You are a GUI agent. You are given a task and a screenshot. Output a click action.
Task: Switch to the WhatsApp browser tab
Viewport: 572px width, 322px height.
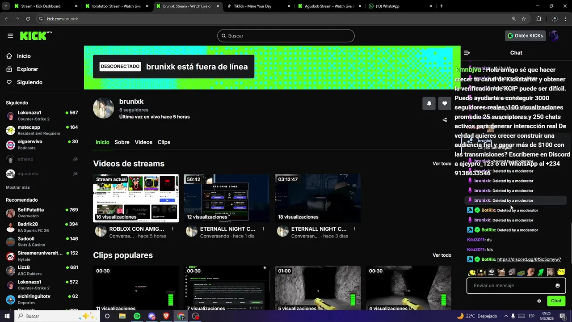pyautogui.click(x=400, y=6)
